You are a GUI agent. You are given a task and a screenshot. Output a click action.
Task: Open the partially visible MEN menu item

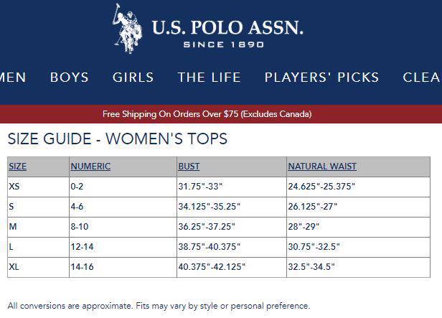click(13, 78)
